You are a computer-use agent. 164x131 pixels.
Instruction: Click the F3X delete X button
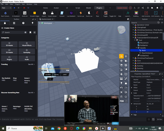(121, 92)
